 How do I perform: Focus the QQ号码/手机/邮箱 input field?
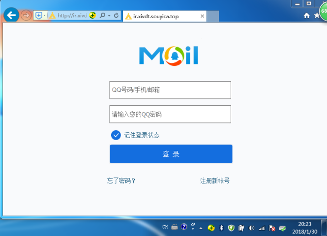point(170,90)
